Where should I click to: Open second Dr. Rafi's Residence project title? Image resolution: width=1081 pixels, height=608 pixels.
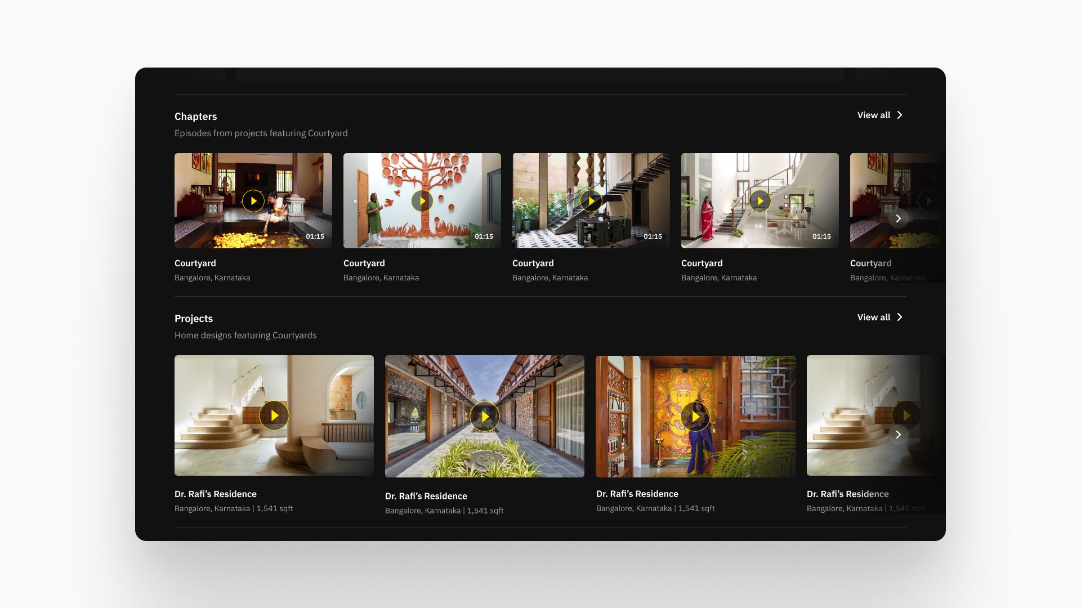[x=426, y=497]
